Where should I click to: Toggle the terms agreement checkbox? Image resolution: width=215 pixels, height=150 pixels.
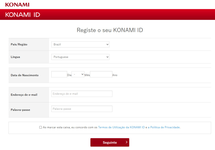point(41,127)
